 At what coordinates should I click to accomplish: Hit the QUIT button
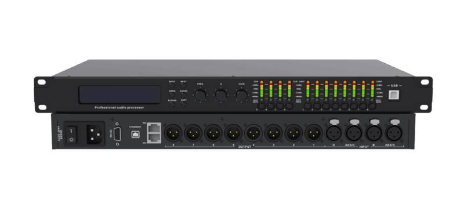[x=184, y=105]
